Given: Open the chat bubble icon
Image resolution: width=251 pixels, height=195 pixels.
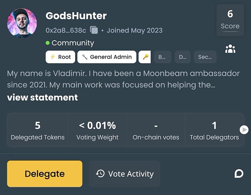Looking at the screenshot, I should click(239, 174).
